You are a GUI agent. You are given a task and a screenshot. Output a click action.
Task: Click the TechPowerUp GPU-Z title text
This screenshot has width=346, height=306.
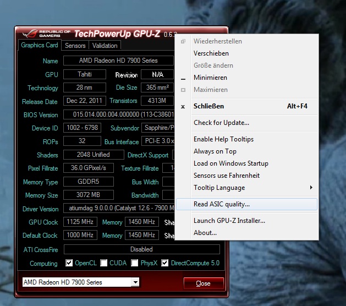click(117, 34)
